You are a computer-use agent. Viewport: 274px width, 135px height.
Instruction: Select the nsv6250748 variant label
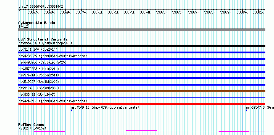tap(260, 107)
